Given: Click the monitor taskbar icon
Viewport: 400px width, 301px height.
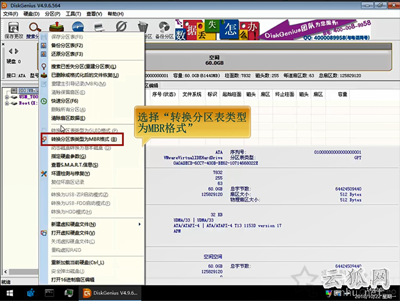Looking at the screenshot, I should click(x=69, y=293).
